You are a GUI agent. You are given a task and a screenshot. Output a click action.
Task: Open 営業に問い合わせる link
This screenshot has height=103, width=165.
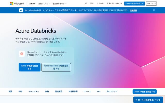tap(114, 3)
